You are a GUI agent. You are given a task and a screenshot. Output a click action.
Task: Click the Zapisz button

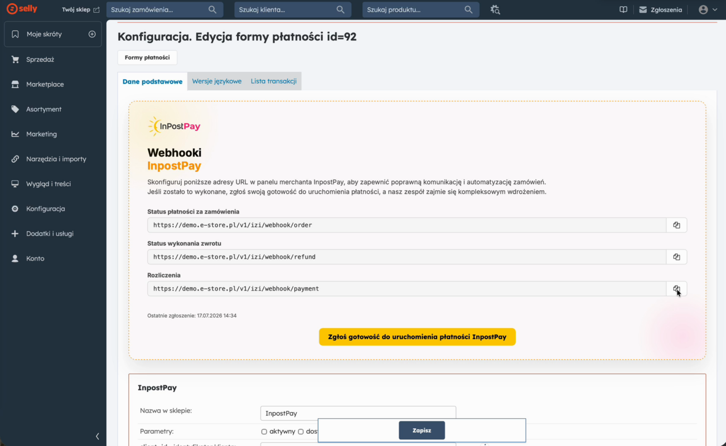[422, 430]
